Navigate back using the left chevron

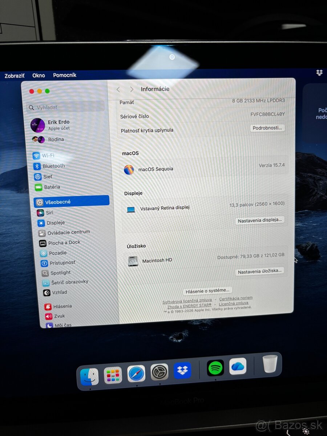118,89
